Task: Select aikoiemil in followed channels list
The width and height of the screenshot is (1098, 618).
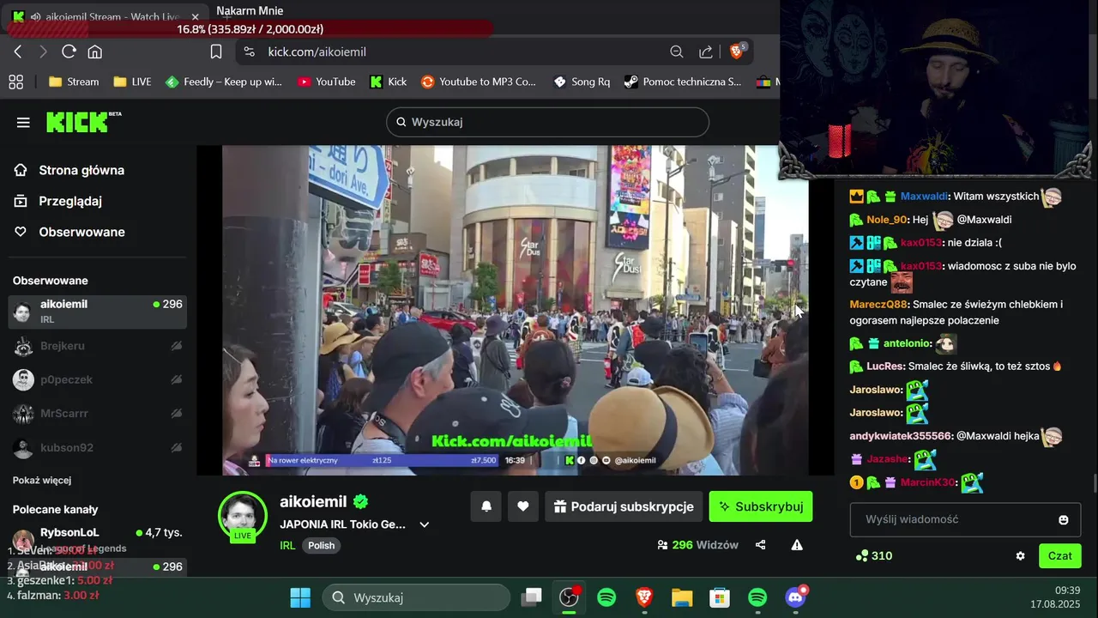Action: pyautogui.click(x=98, y=312)
